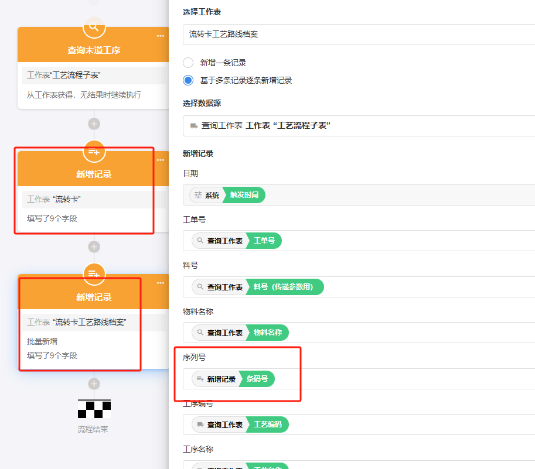Image resolution: width=535 pixels, height=469 pixels.
Task: Click 工作表 "流转卡" row in node
Action: tap(94, 200)
